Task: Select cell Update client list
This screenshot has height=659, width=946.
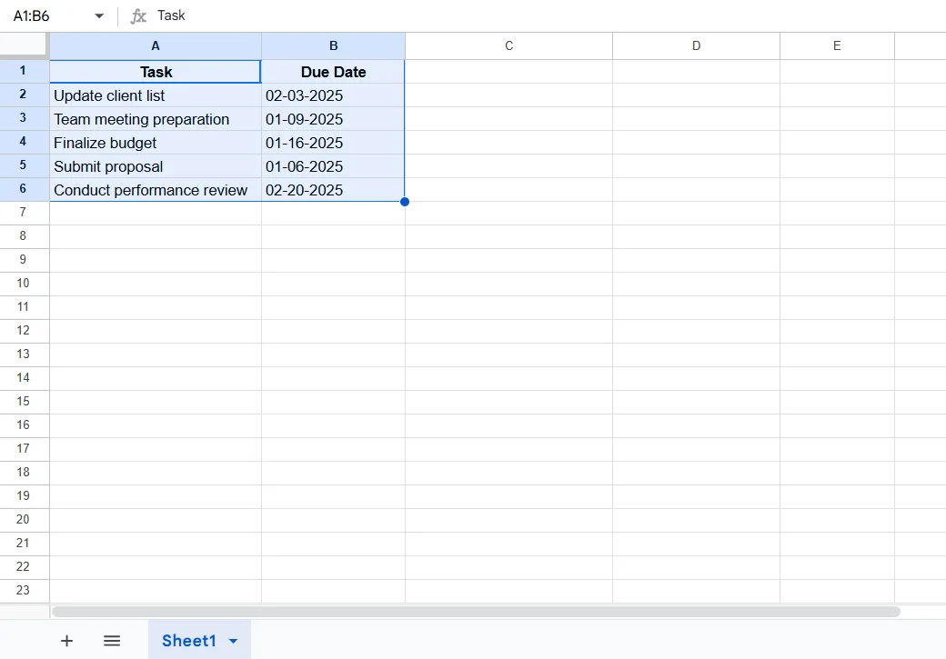Action: click(156, 95)
